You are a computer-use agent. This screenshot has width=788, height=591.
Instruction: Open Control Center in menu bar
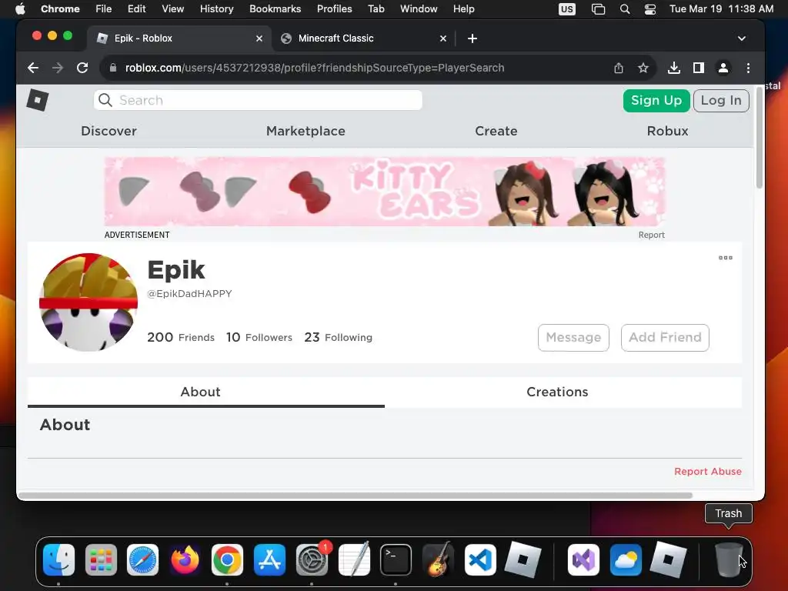649,9
